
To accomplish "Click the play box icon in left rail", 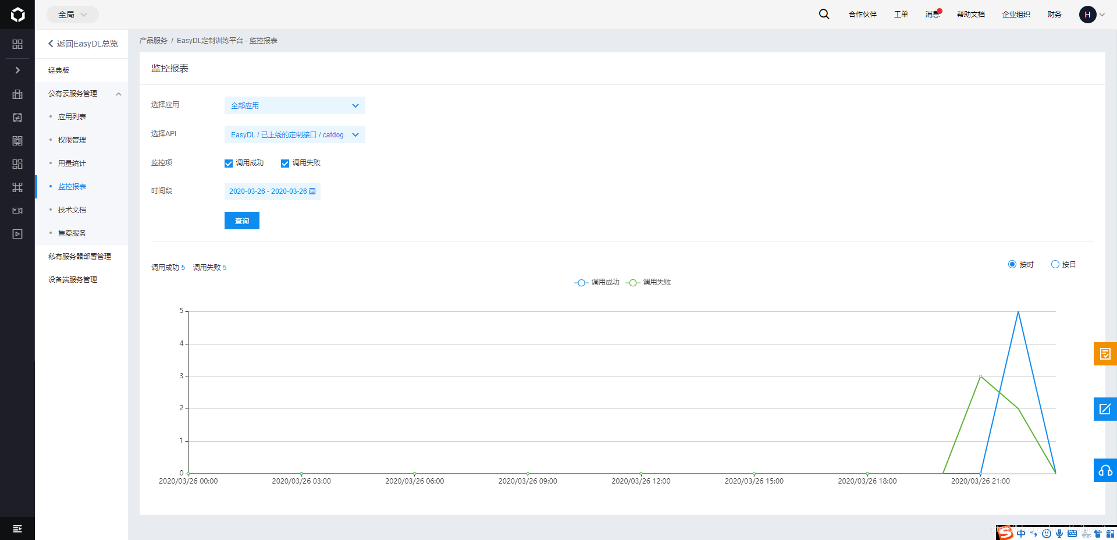I will pyautogui.click(x=17, y=234).
